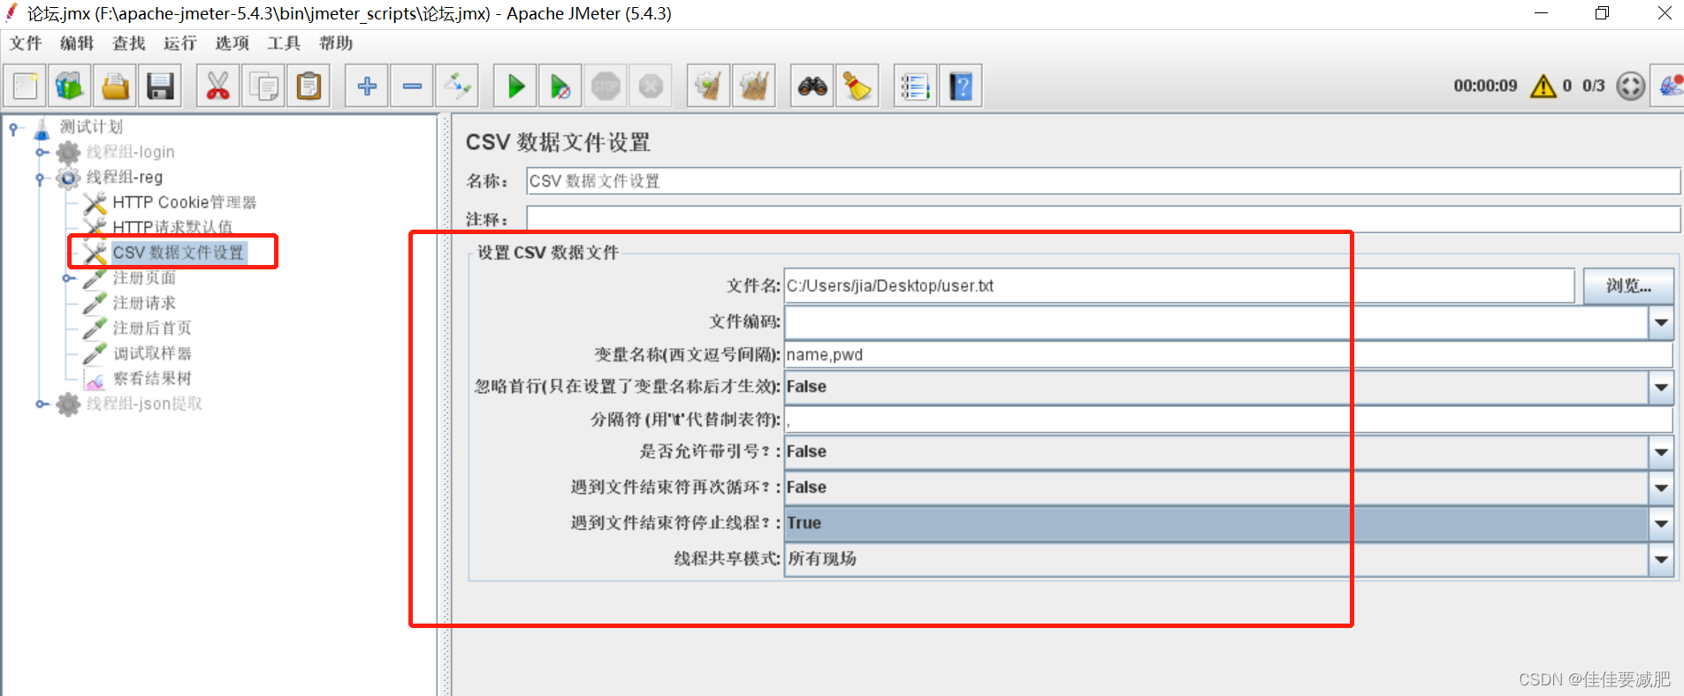Click the Open file folder icon
This screenshot has width=1684, height=696.
click(115, 86)
